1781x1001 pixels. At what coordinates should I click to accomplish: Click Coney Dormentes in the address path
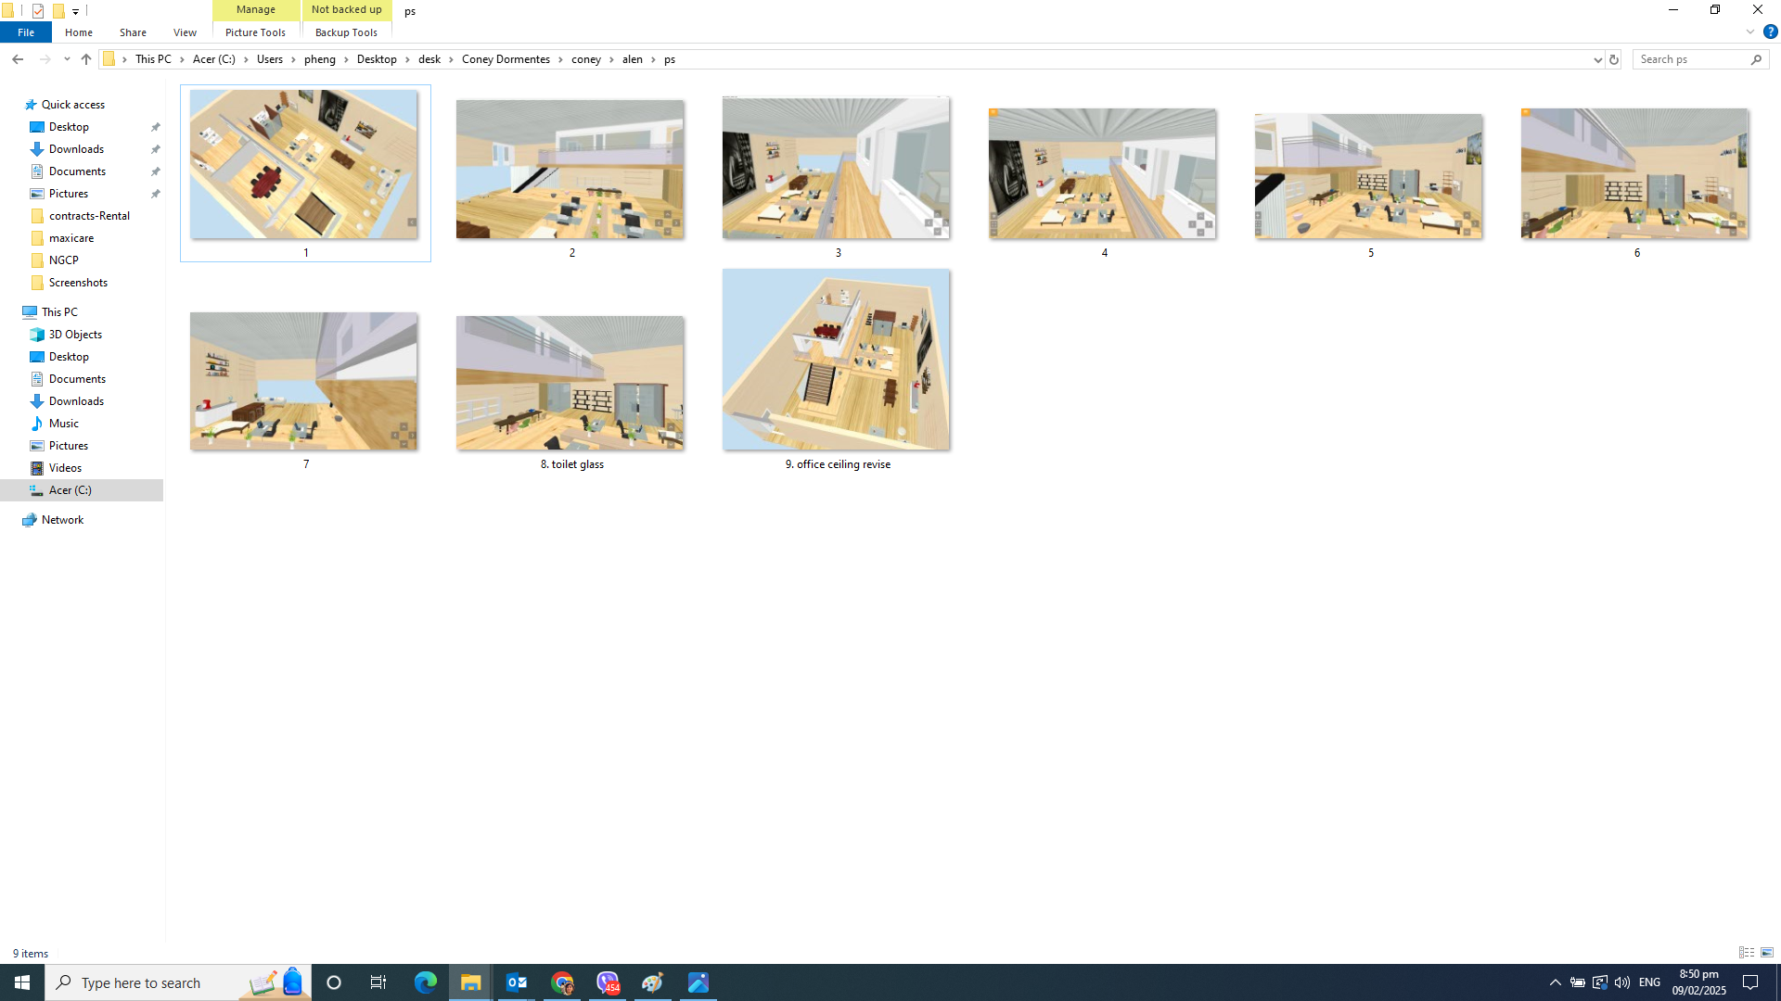(x=506, y=58)
